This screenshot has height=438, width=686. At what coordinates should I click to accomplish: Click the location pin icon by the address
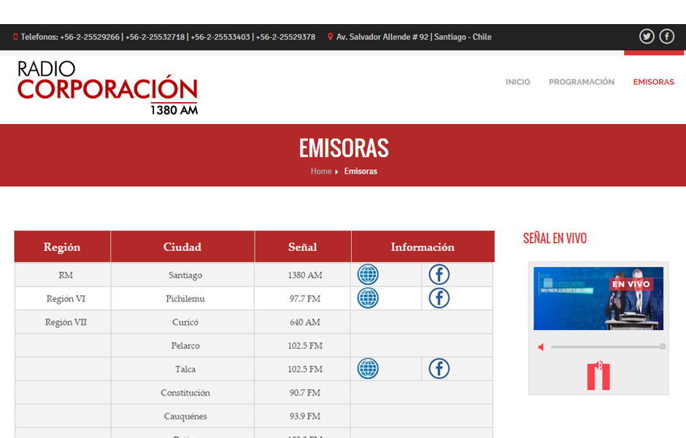[x=331, y=36]
